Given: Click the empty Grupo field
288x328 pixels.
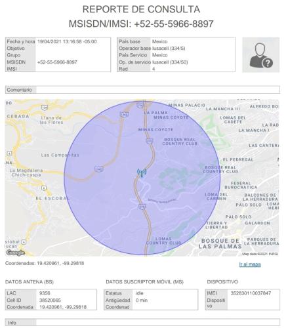Looking at the screenshot, I should 73,55.
